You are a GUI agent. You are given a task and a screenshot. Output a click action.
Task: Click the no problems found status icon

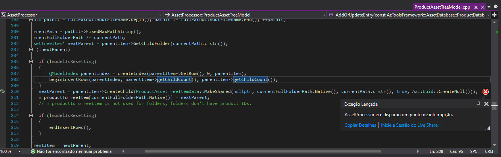(33, 151)
